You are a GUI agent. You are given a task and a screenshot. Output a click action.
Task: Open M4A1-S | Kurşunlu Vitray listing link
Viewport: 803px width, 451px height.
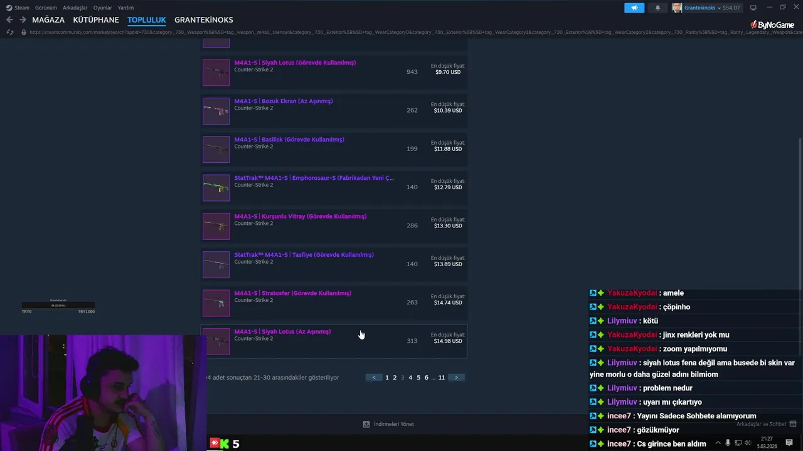click(300, 216)
